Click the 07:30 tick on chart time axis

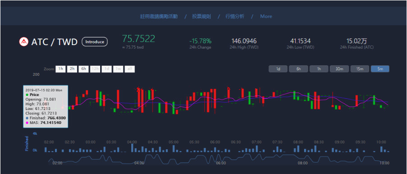(277, 142)
